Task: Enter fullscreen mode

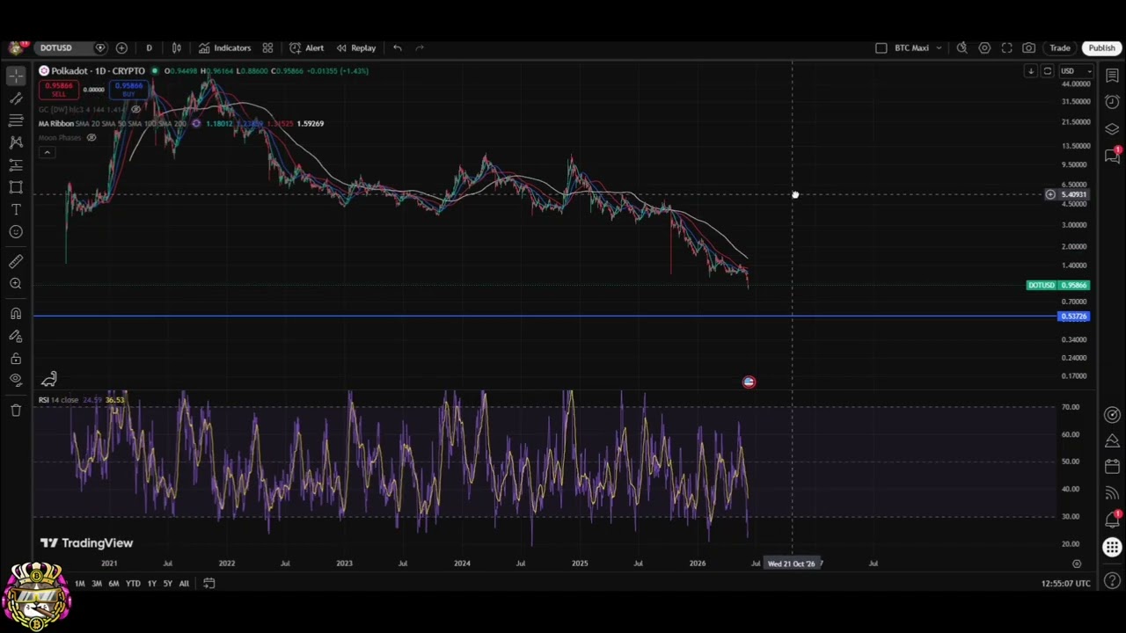Action: coord(1006,48)
